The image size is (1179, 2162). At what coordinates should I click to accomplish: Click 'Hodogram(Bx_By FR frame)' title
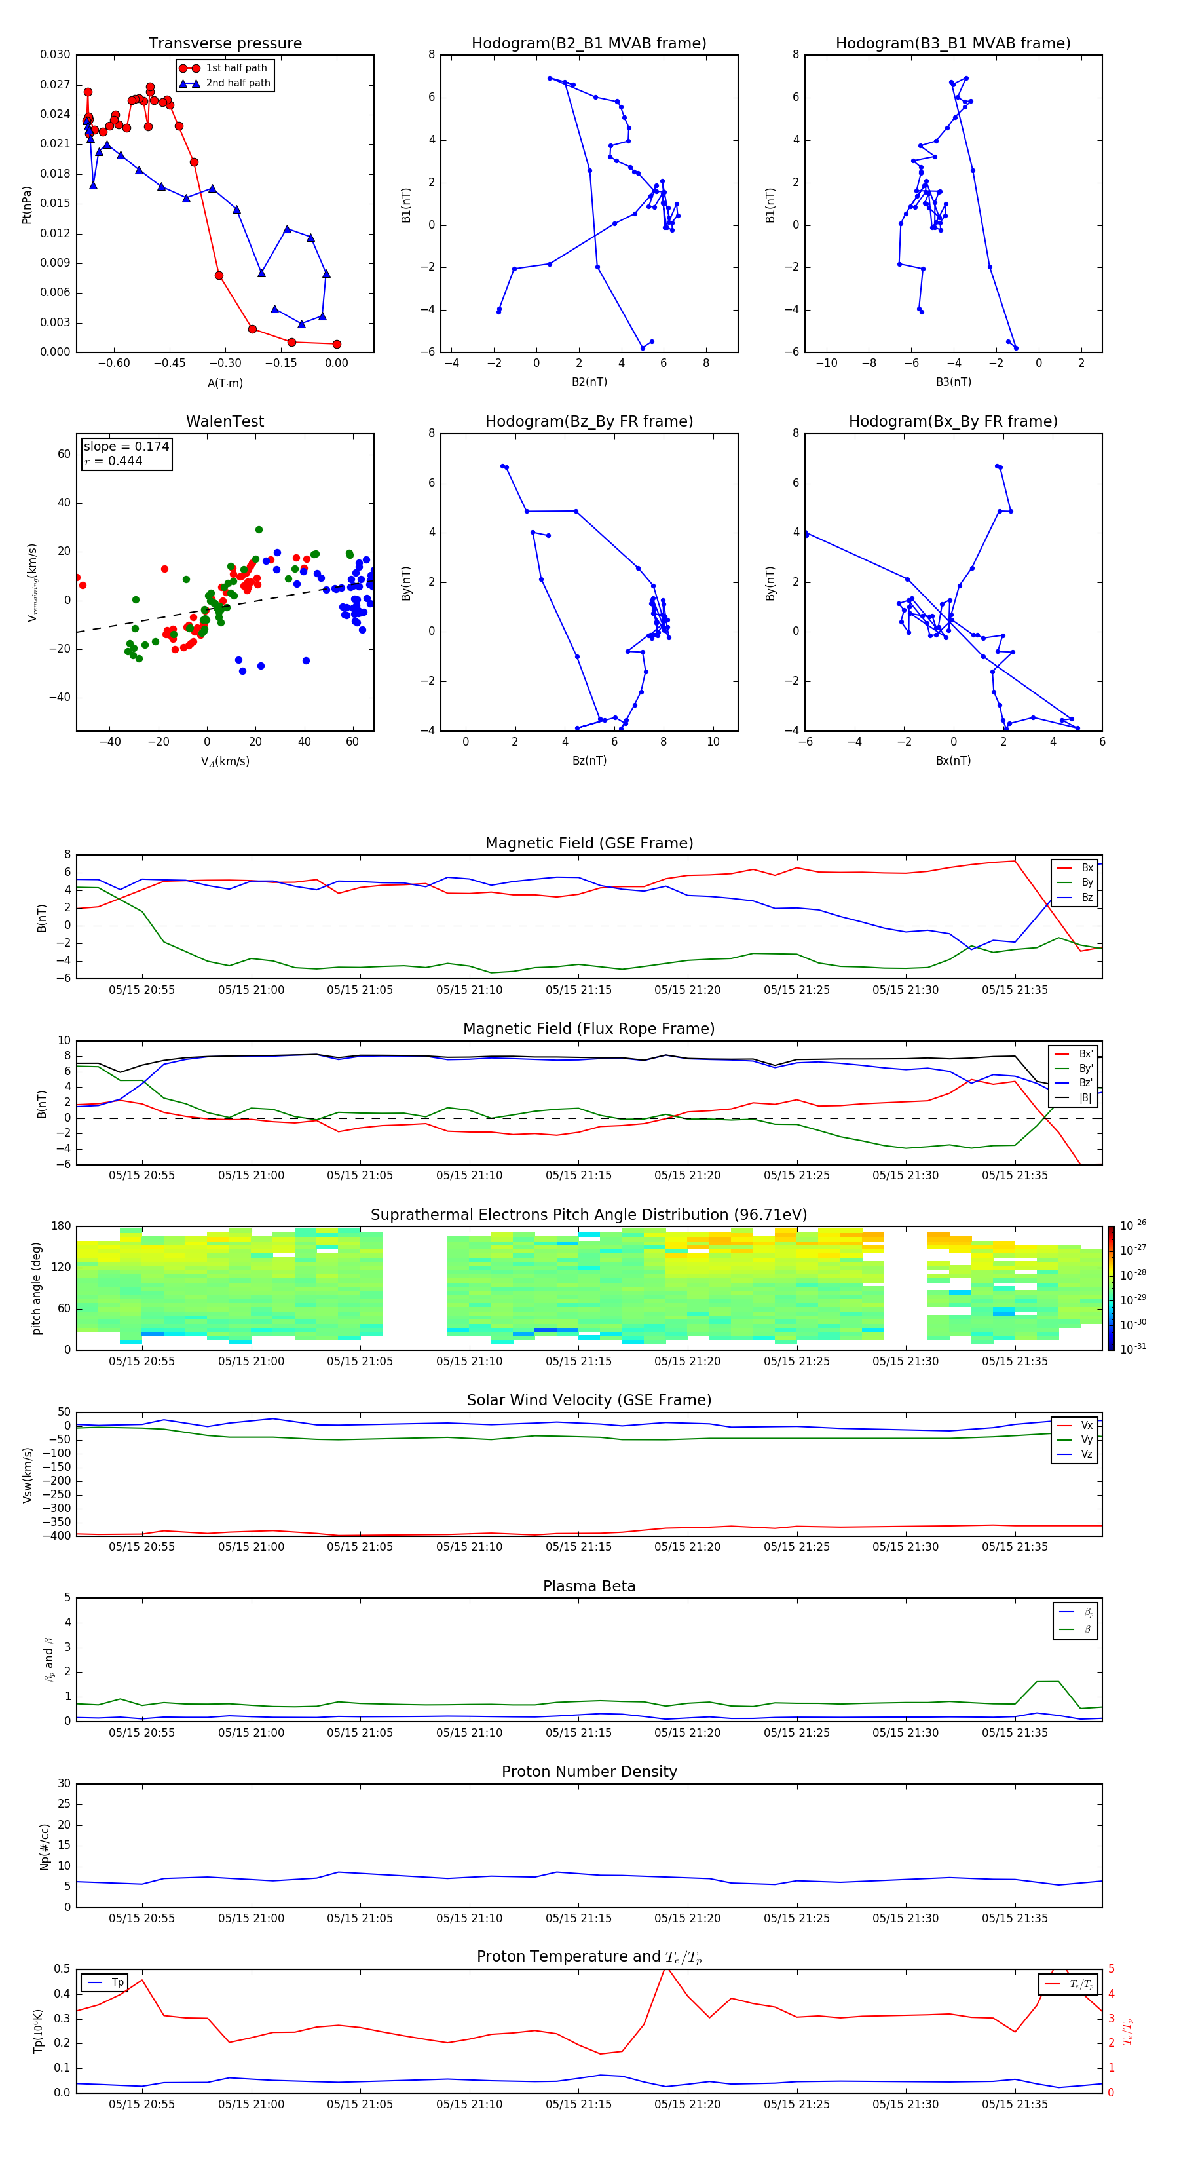click(953, 421)
